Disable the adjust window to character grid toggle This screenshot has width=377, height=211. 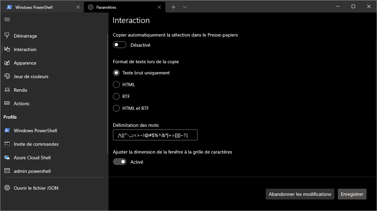(x=120, y=162)
